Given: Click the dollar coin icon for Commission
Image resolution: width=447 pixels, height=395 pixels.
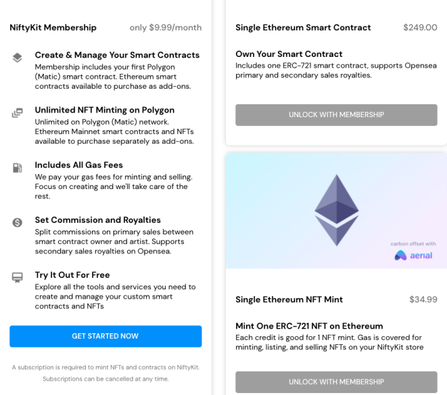Looking at the screenshot, I should (x=17, y=222).
